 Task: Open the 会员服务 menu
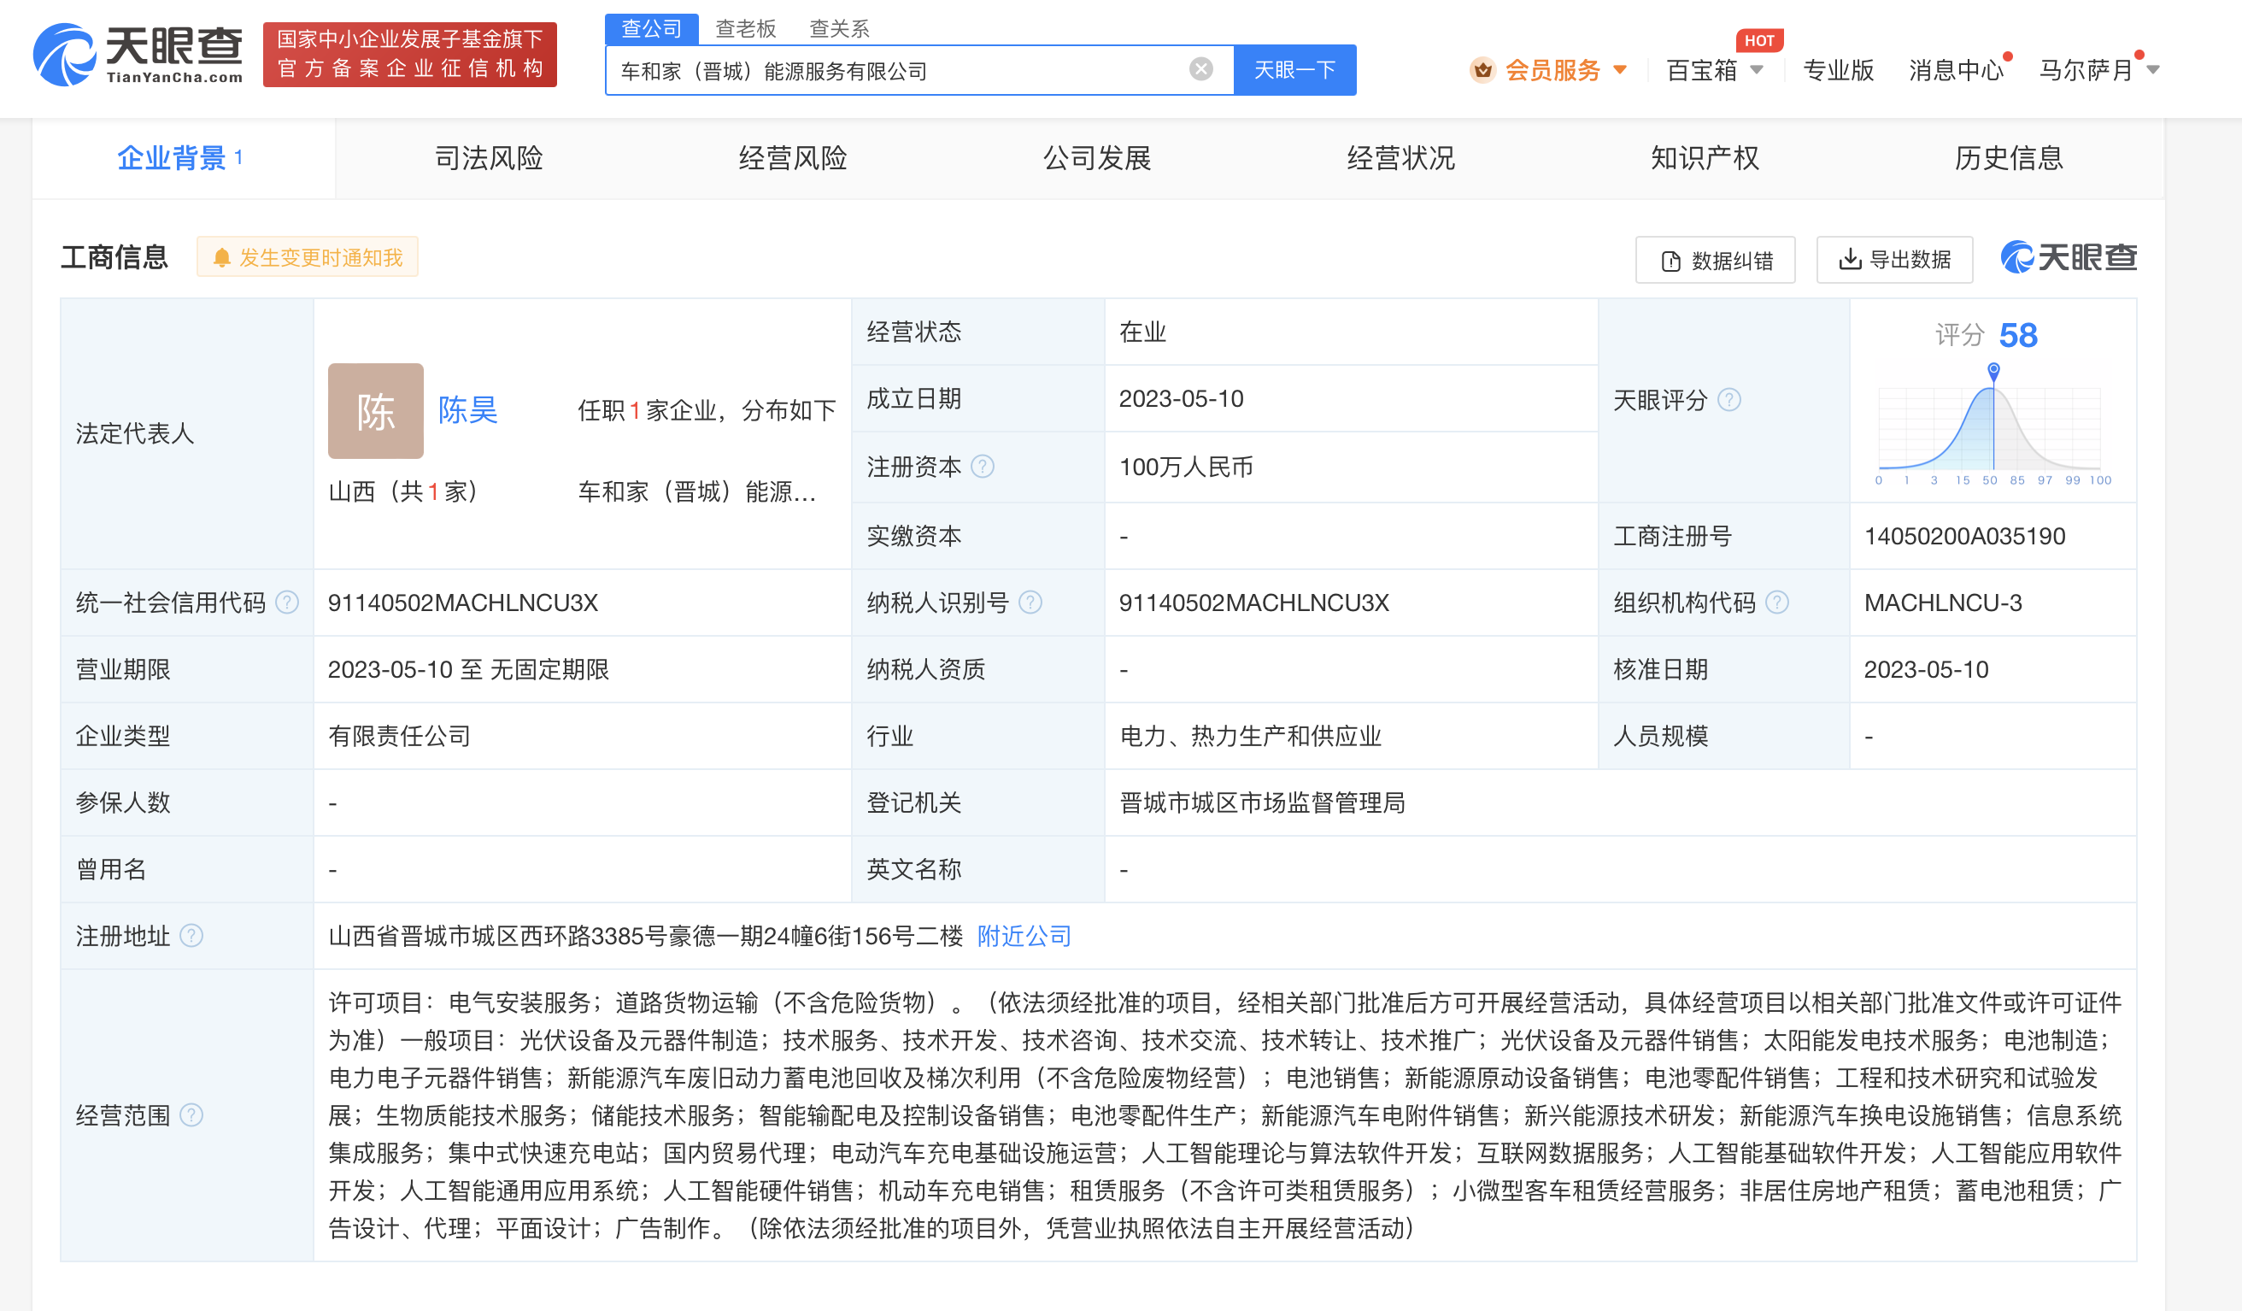1552,69
